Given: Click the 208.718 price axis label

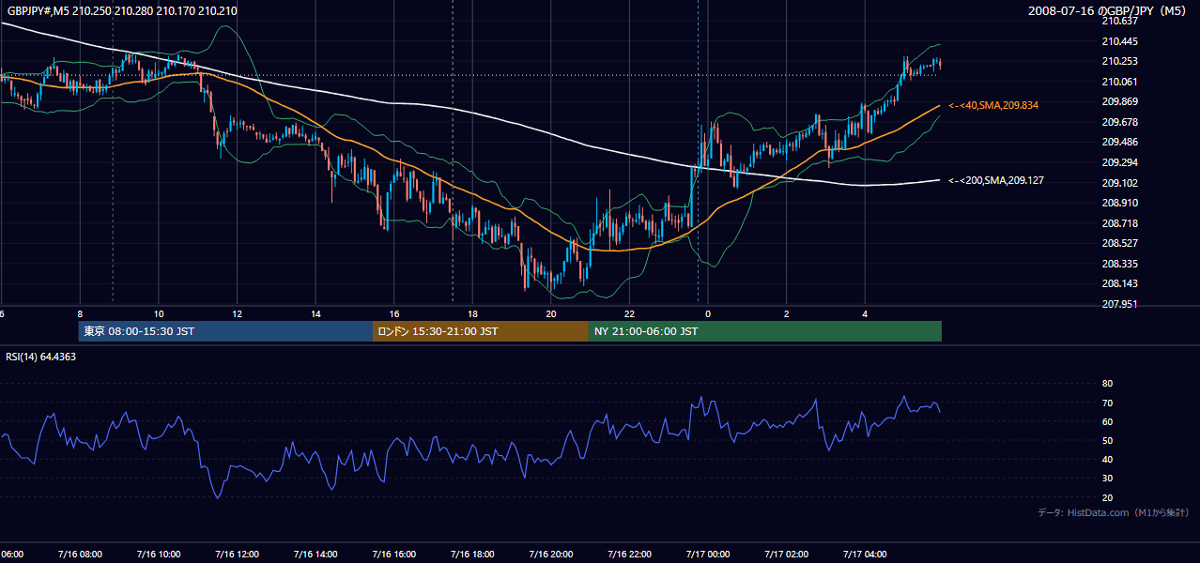Looking at the screenshot, I should point(1119,223).
